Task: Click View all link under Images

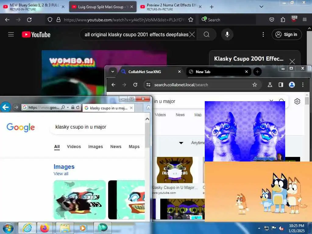Action: click(x=61, y=174)
